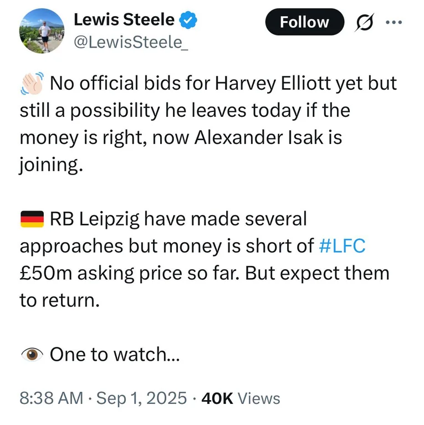The width and height of the screenshot is (424, 425).
Task: Click the German flag emoji
Action: [32, 219]
